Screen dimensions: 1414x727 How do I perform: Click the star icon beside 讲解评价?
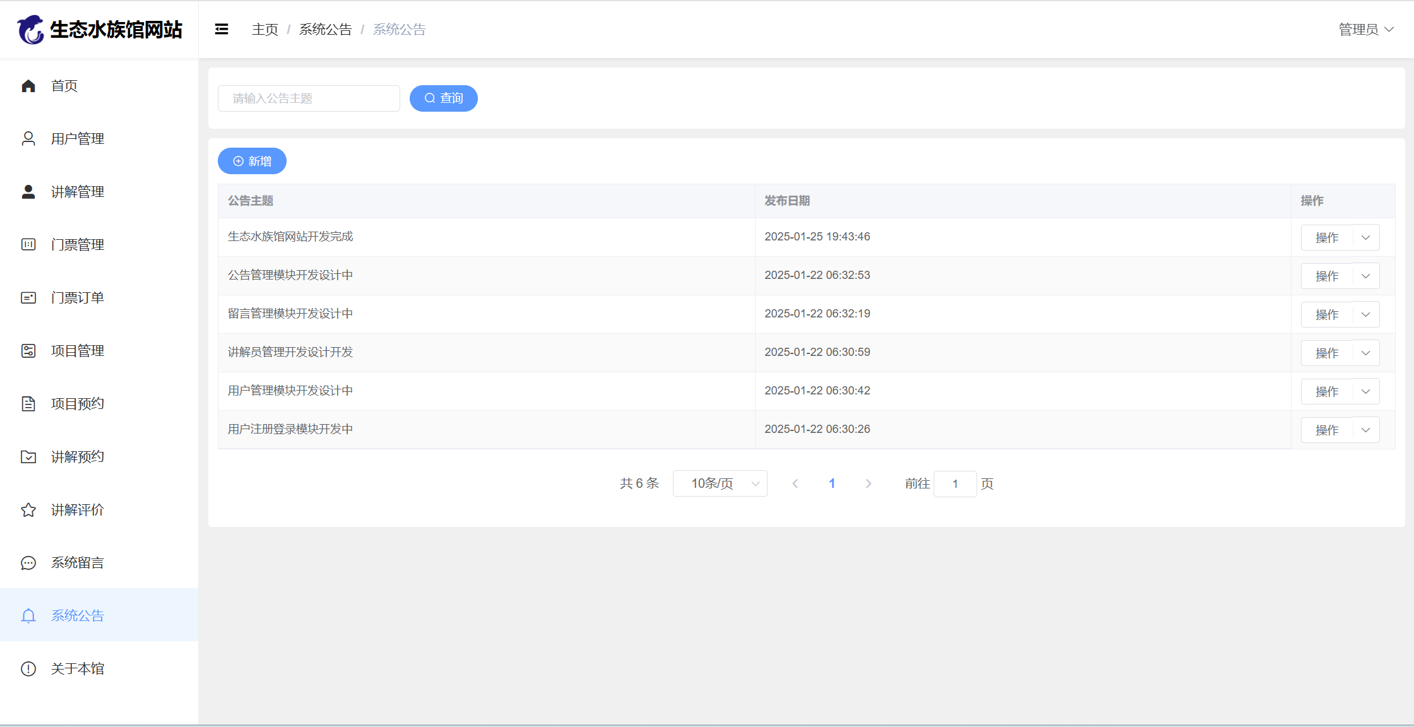[28, 510]
